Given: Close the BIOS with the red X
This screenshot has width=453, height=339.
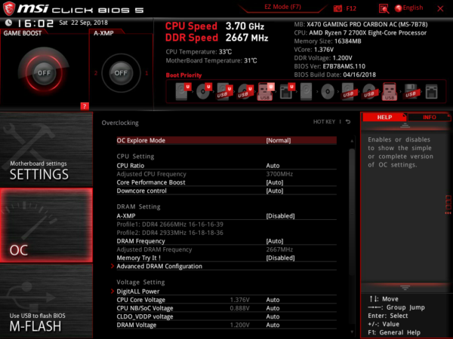Looking at the screenshot, I should click(x=440, y=8).
